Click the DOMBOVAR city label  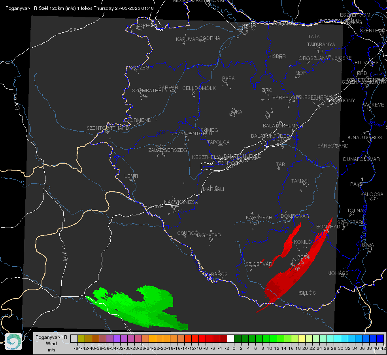tap(294, 216)
